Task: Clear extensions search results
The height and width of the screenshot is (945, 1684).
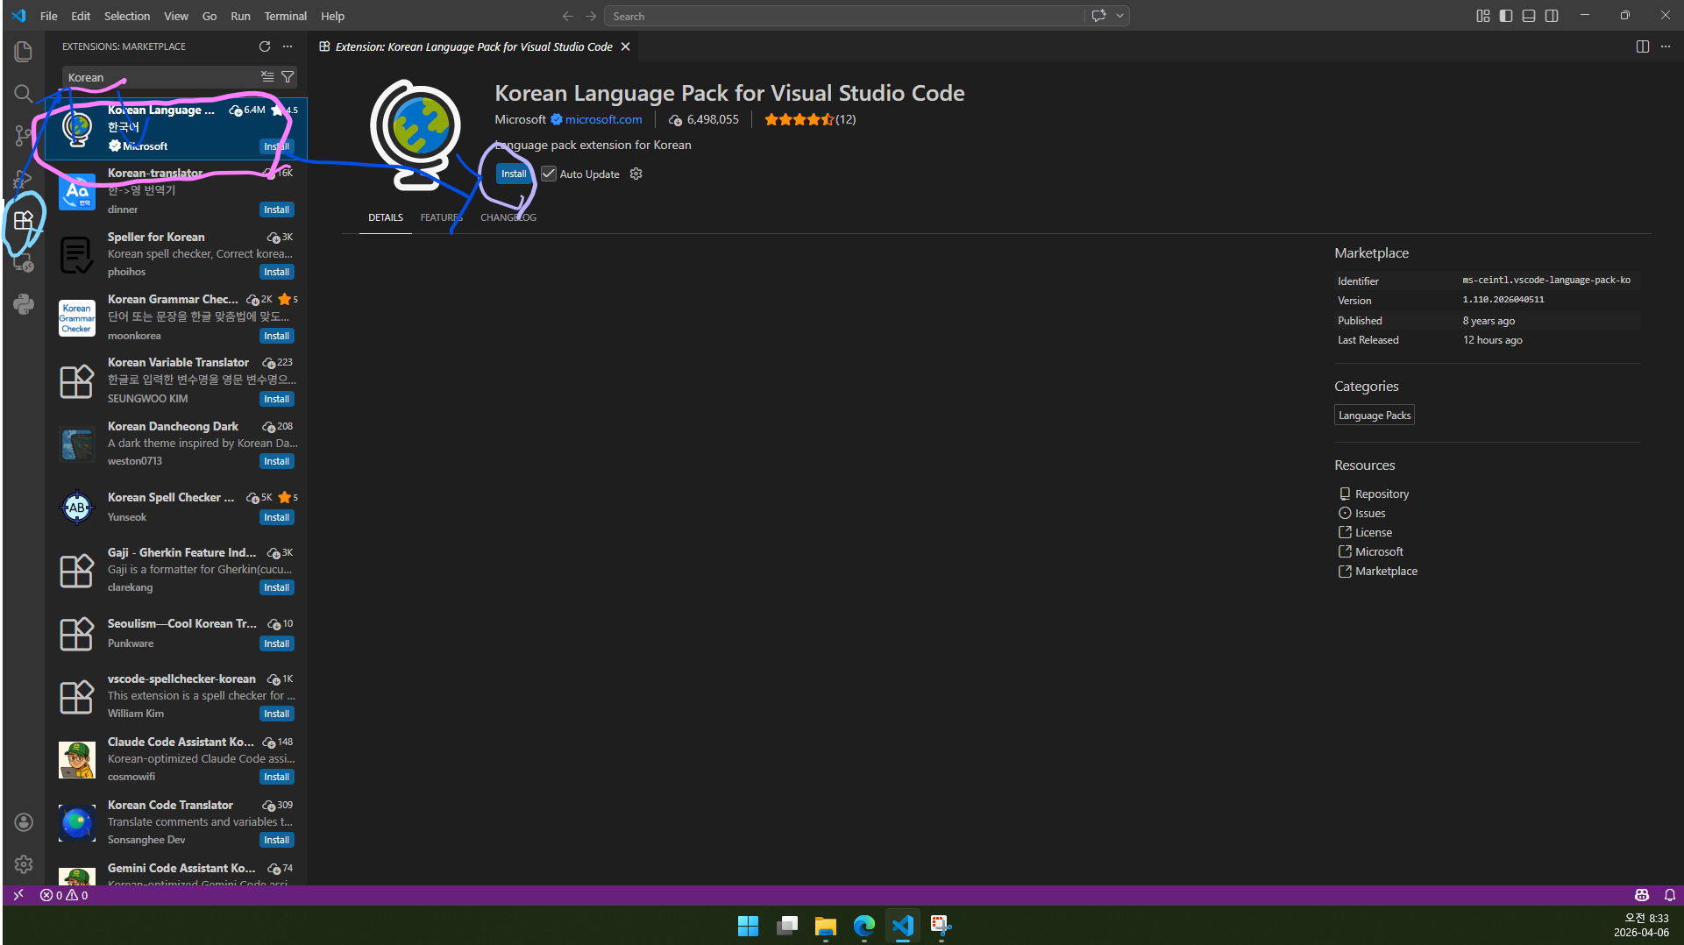Action: [267, 77]
